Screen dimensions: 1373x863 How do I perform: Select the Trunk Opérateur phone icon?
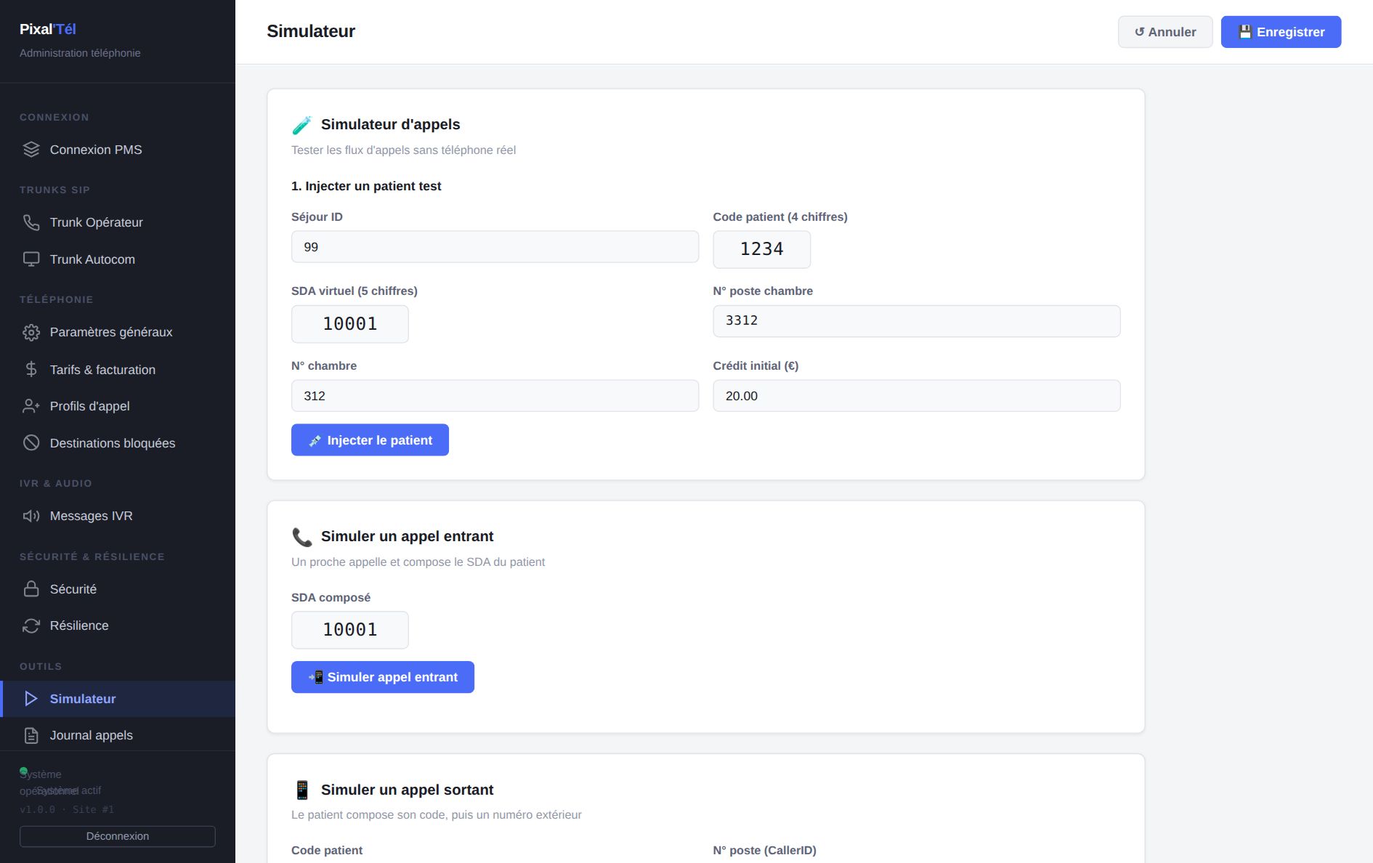click(31, 222)
